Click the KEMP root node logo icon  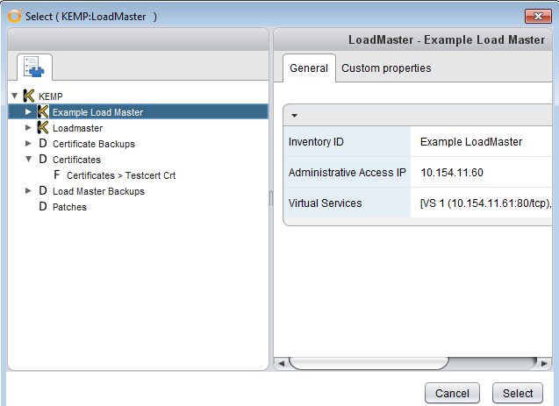point(28,96)
